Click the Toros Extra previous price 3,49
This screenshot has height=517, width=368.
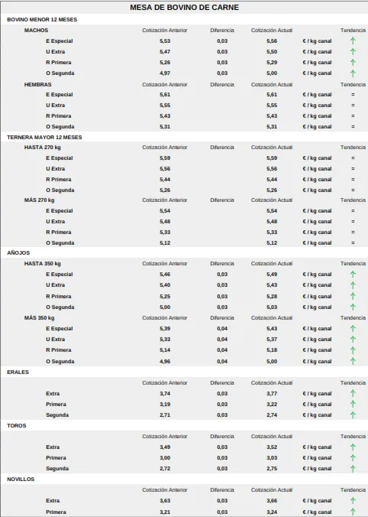(x=165, y=447)
